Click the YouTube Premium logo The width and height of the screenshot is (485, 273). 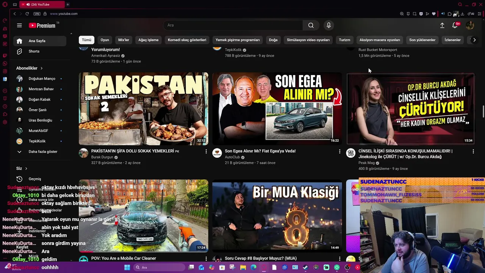point(42,25)
